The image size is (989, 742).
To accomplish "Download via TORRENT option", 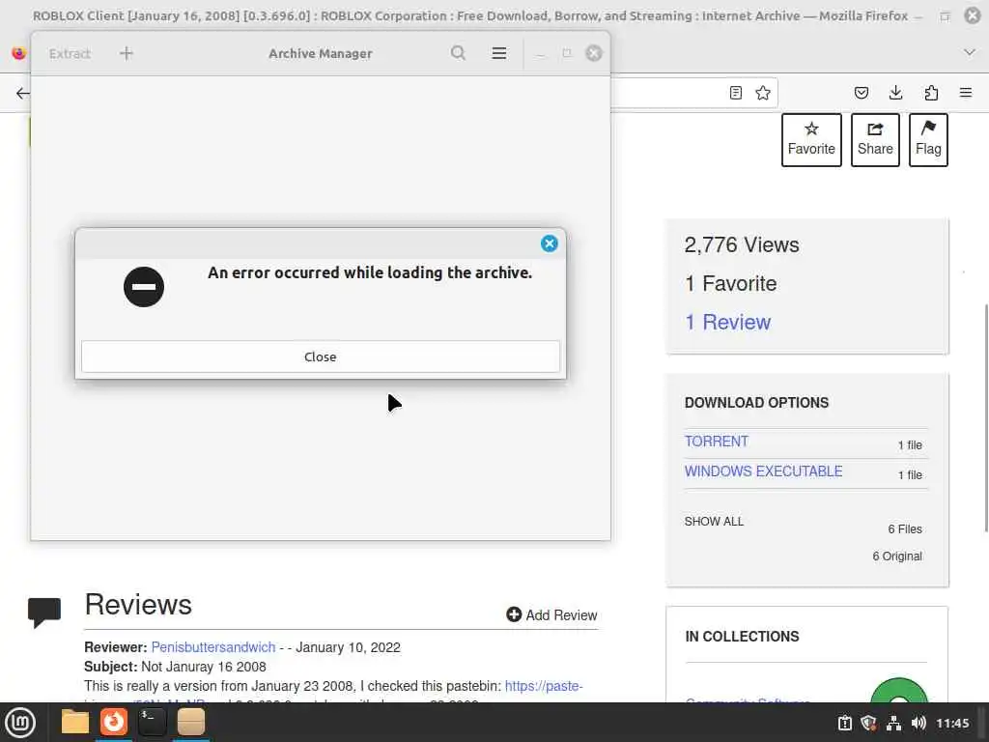I will coord(717,441).
